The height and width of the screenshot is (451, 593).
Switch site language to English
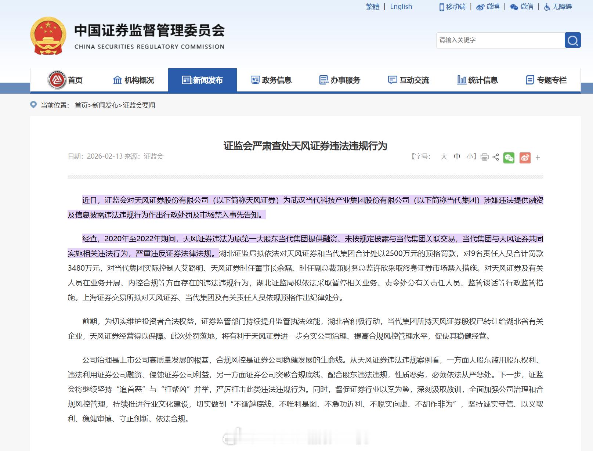point(401,7)
